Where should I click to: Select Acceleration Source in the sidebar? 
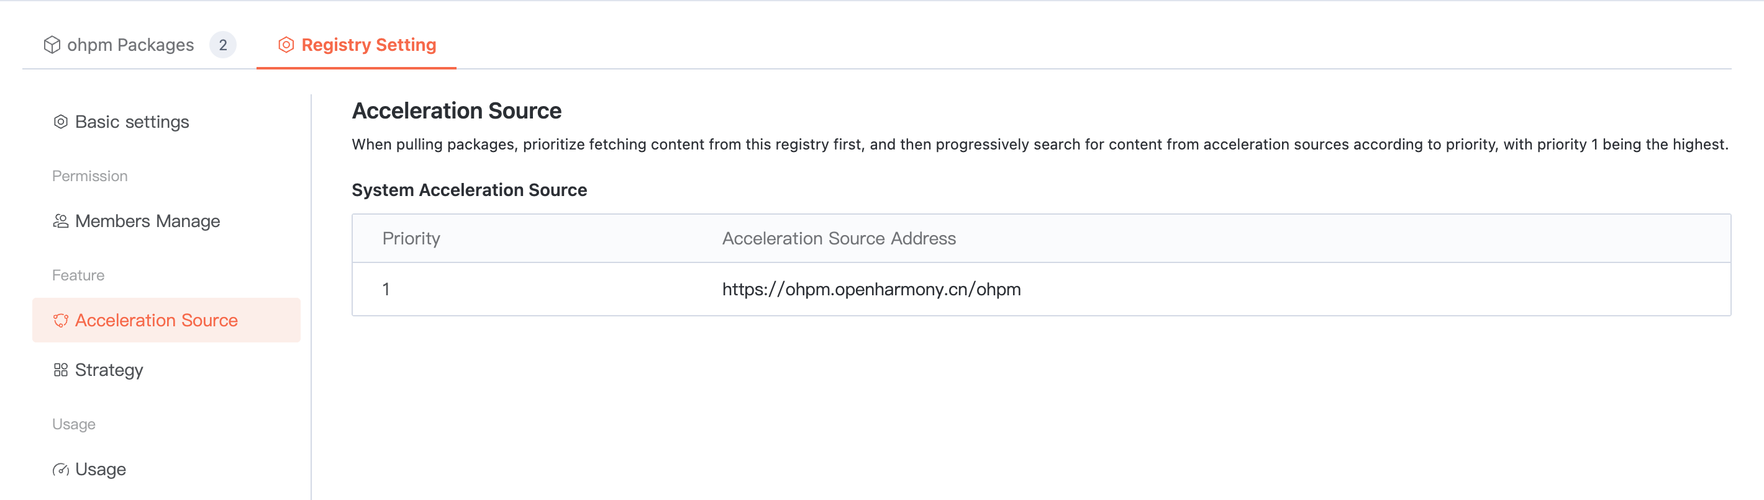click(x=156, y=320)
